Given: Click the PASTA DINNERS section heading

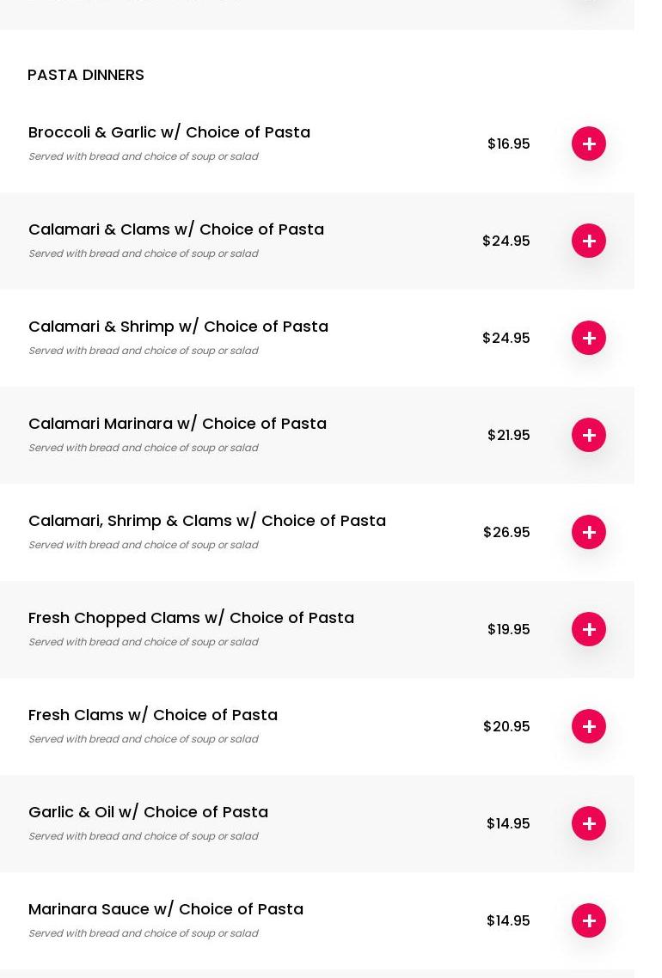Looking at the screenshot, I should coord(86,75).
